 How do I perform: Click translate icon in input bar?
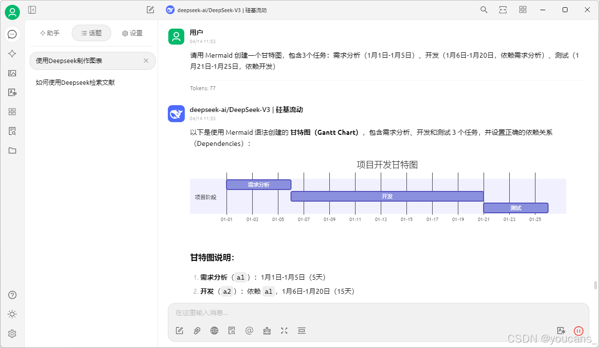pyautogui.click(x=561, y=331)
